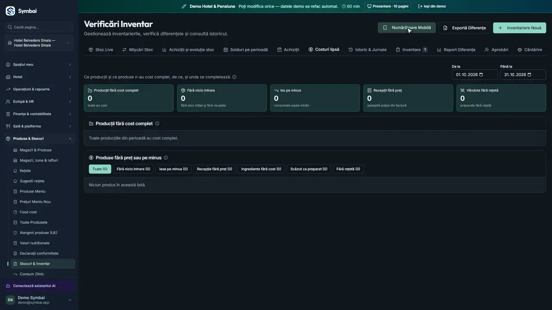Select the Scăzut ca preparat (0) filter
Image resolution: width=552 pixels, height=310 pixels.
[x=309, y=169]
